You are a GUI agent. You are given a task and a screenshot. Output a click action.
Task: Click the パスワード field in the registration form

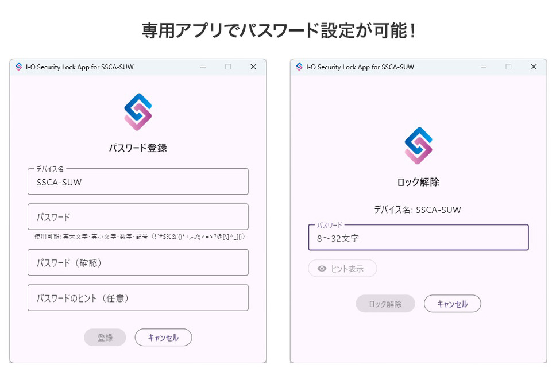138,216
